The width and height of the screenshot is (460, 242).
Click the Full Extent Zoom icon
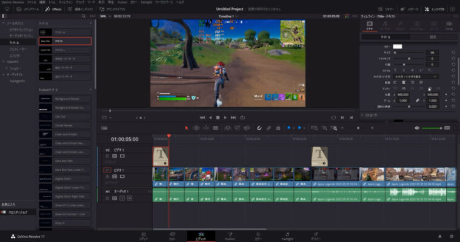(314, 128)
